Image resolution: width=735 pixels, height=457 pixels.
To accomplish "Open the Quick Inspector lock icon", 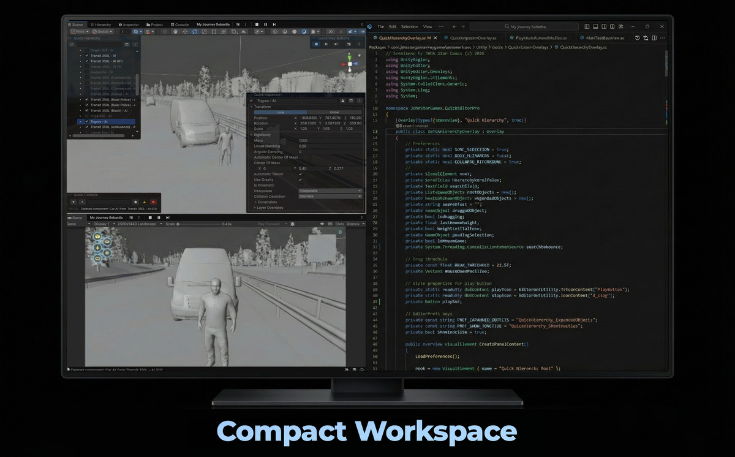I will pyautogui.click(x=342, y=100).
